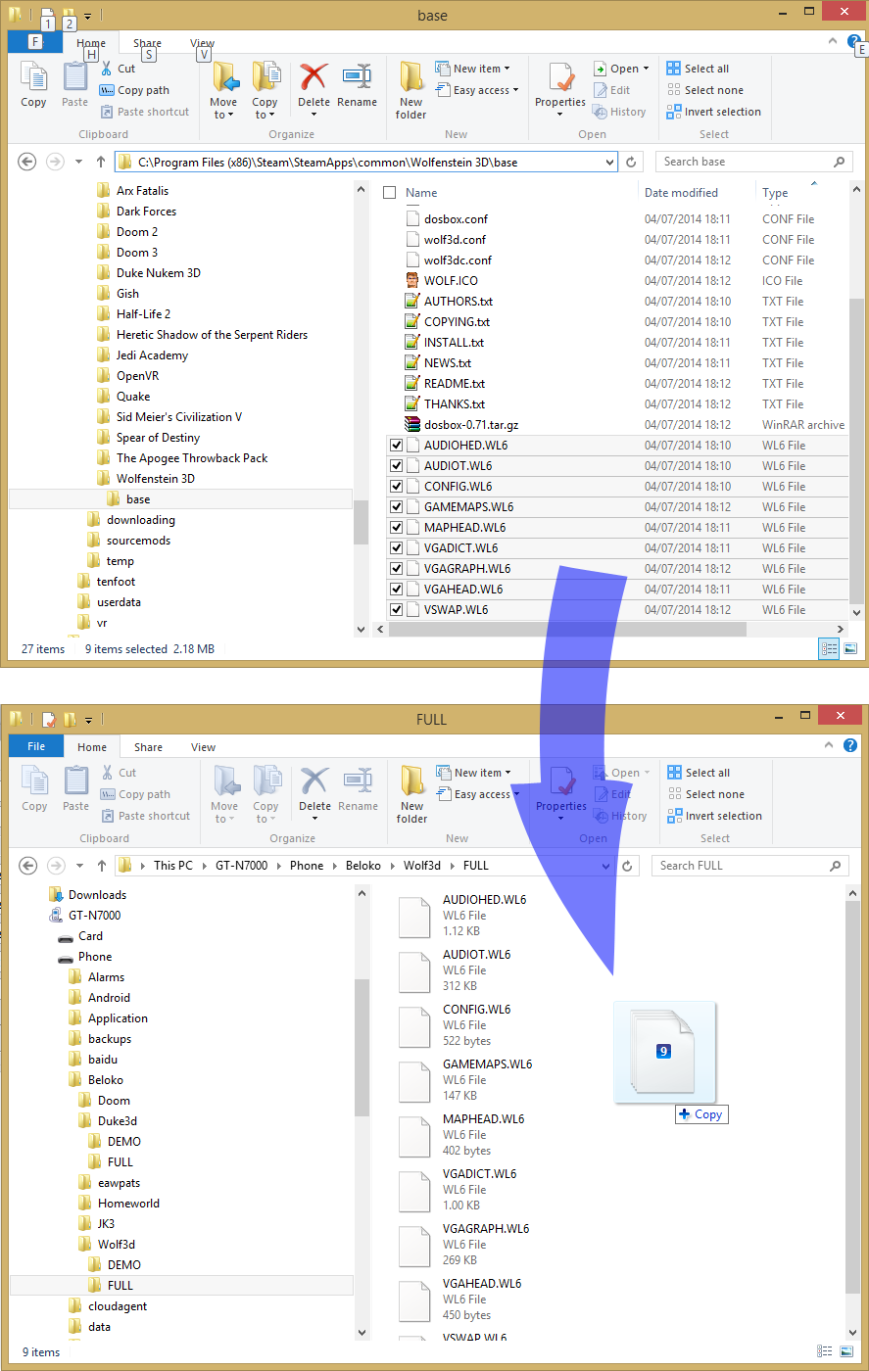
Task: Uncheck the AUDIOHED.WL6 checkbox
Action: tap(396, 446)
